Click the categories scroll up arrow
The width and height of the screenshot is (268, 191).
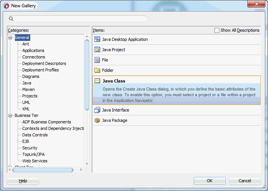[87, 36]
